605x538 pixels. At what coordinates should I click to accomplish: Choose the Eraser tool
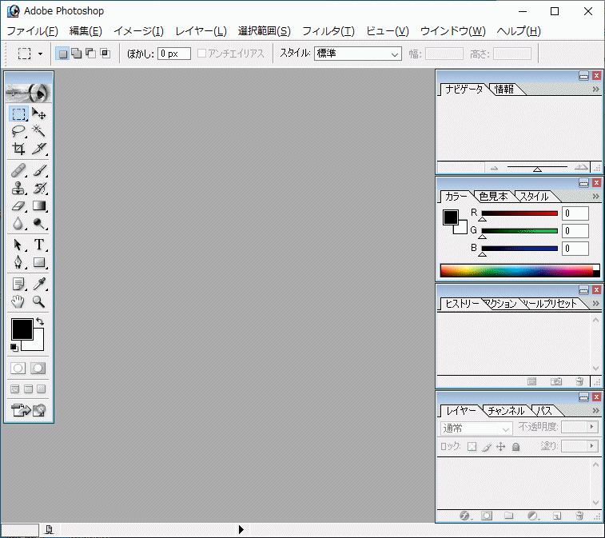18,206
